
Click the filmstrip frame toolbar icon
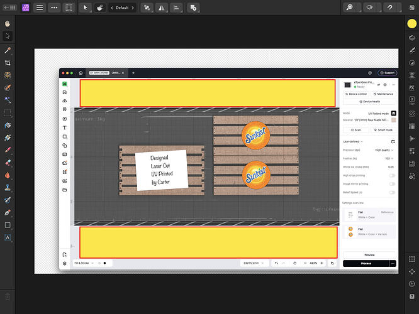click(69, 8)
